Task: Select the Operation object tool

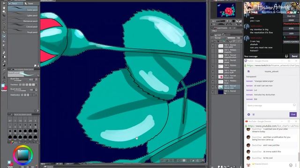Action: click(x=4, y=12)
